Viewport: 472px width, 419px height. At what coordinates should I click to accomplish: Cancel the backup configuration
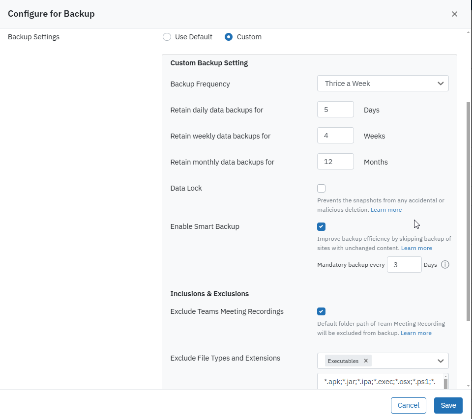(x=408, y=405)
